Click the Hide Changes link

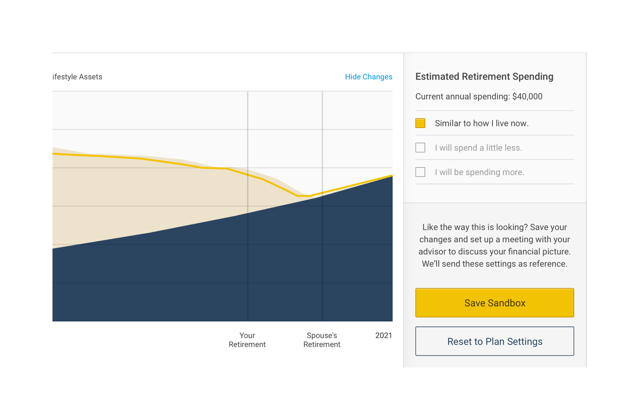point(368,77)
